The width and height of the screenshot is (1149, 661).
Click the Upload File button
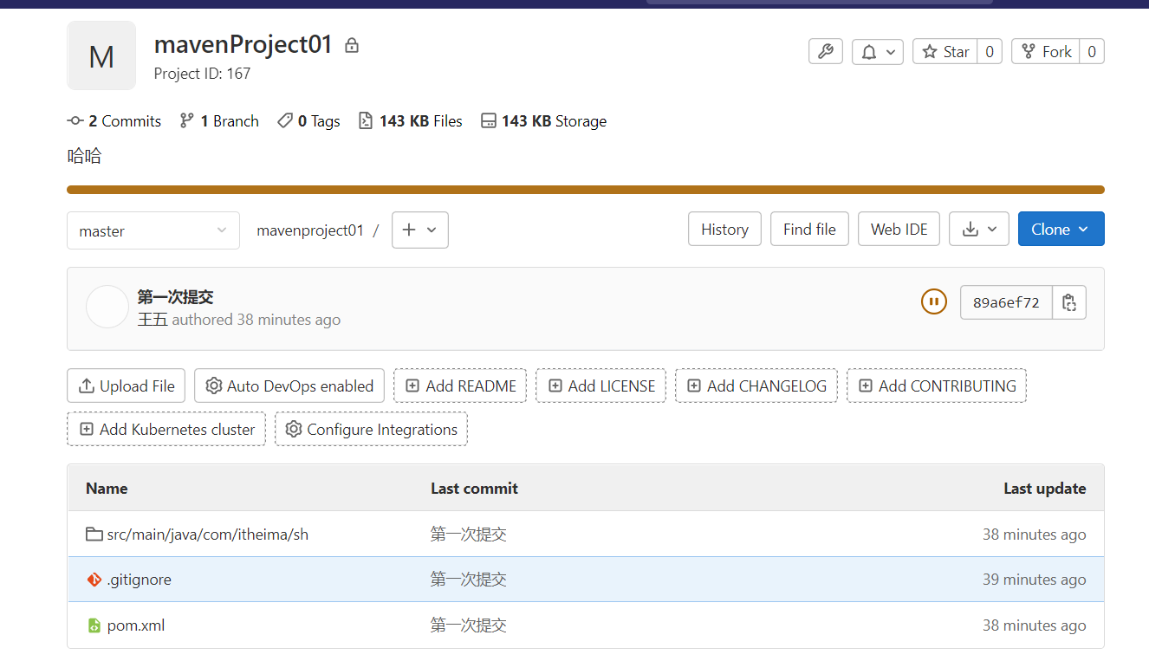pos(127,386)
